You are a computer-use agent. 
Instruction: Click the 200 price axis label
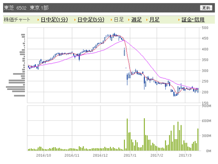[x=205, y=92]
